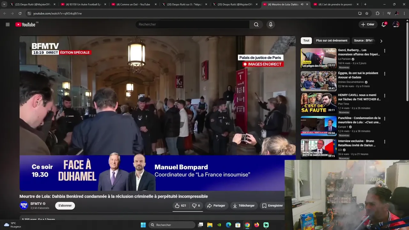Screen dimensions: 409x230
Task: Open the Chrome tab search dropdown
Action: 4,4
